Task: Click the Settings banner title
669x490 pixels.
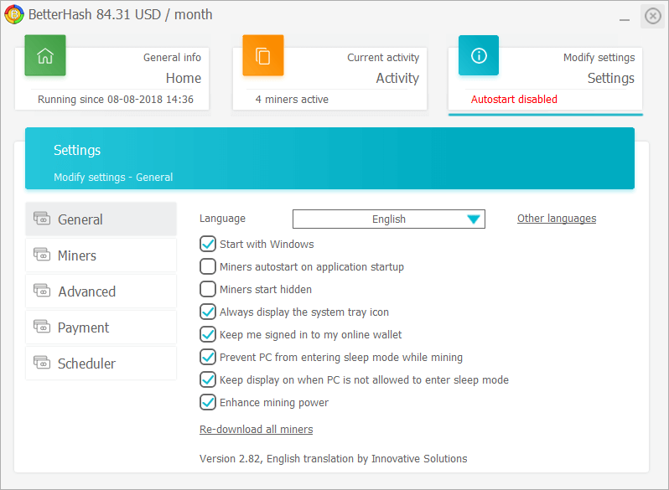Action: tap(77, 150)
